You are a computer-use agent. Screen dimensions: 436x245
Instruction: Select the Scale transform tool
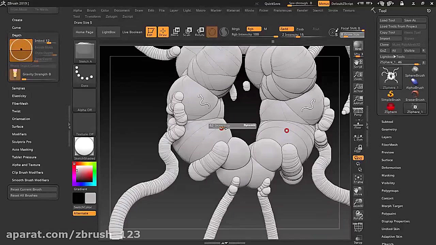pyautogui.click(x=187, y=32)
